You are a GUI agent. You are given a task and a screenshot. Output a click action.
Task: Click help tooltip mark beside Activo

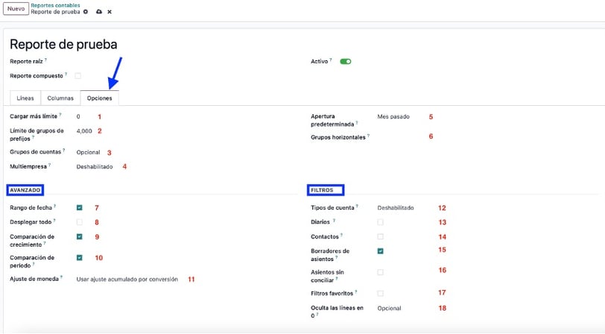[x=331, y=60]
